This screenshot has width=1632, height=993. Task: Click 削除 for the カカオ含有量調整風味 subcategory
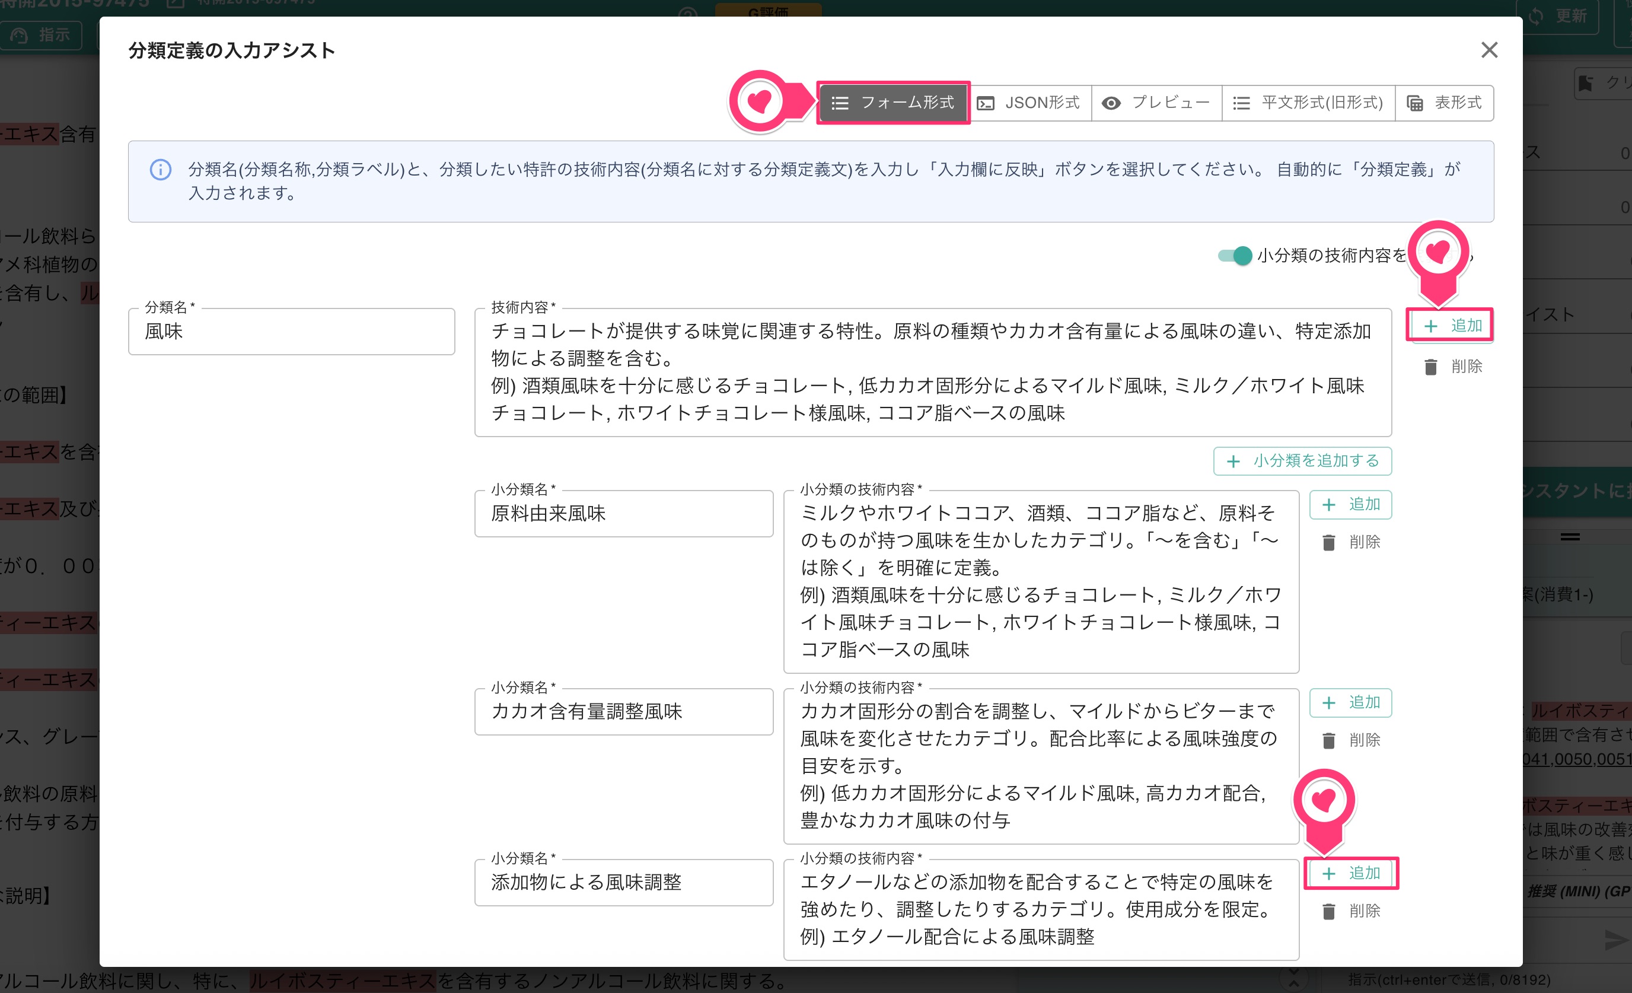pyautogui.click(x=1351, y=740)
